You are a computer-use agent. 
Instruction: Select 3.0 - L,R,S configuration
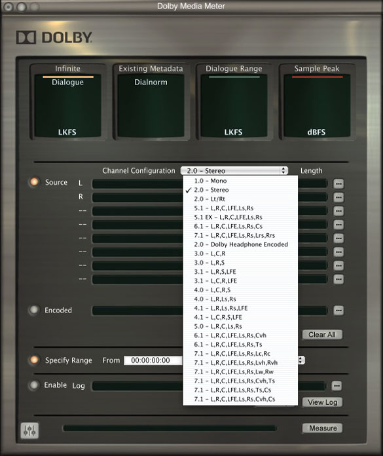coord(240,263)
